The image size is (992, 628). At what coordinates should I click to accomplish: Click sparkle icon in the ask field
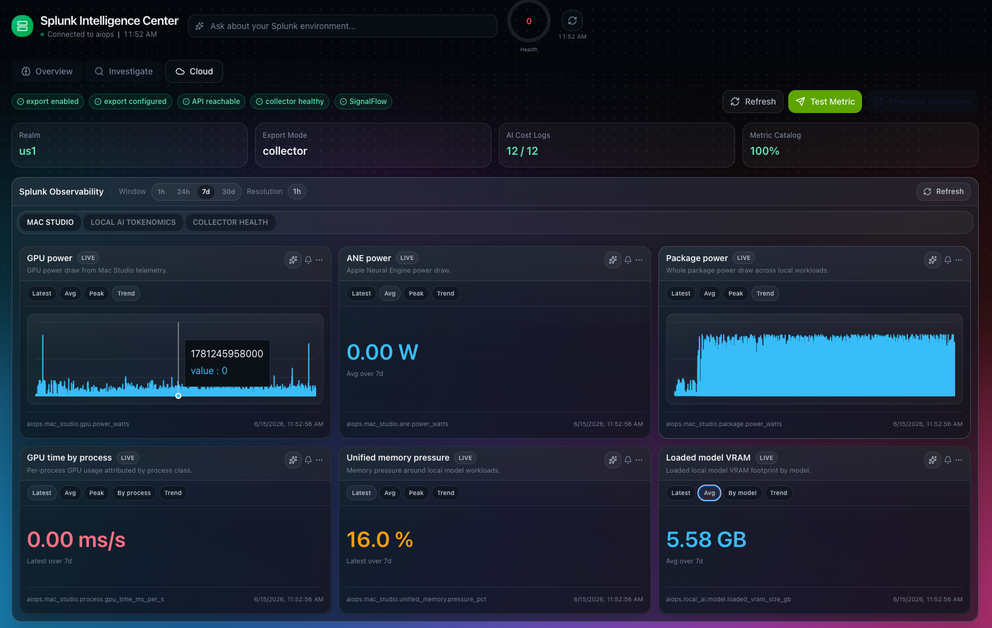(x=199, y=26)
